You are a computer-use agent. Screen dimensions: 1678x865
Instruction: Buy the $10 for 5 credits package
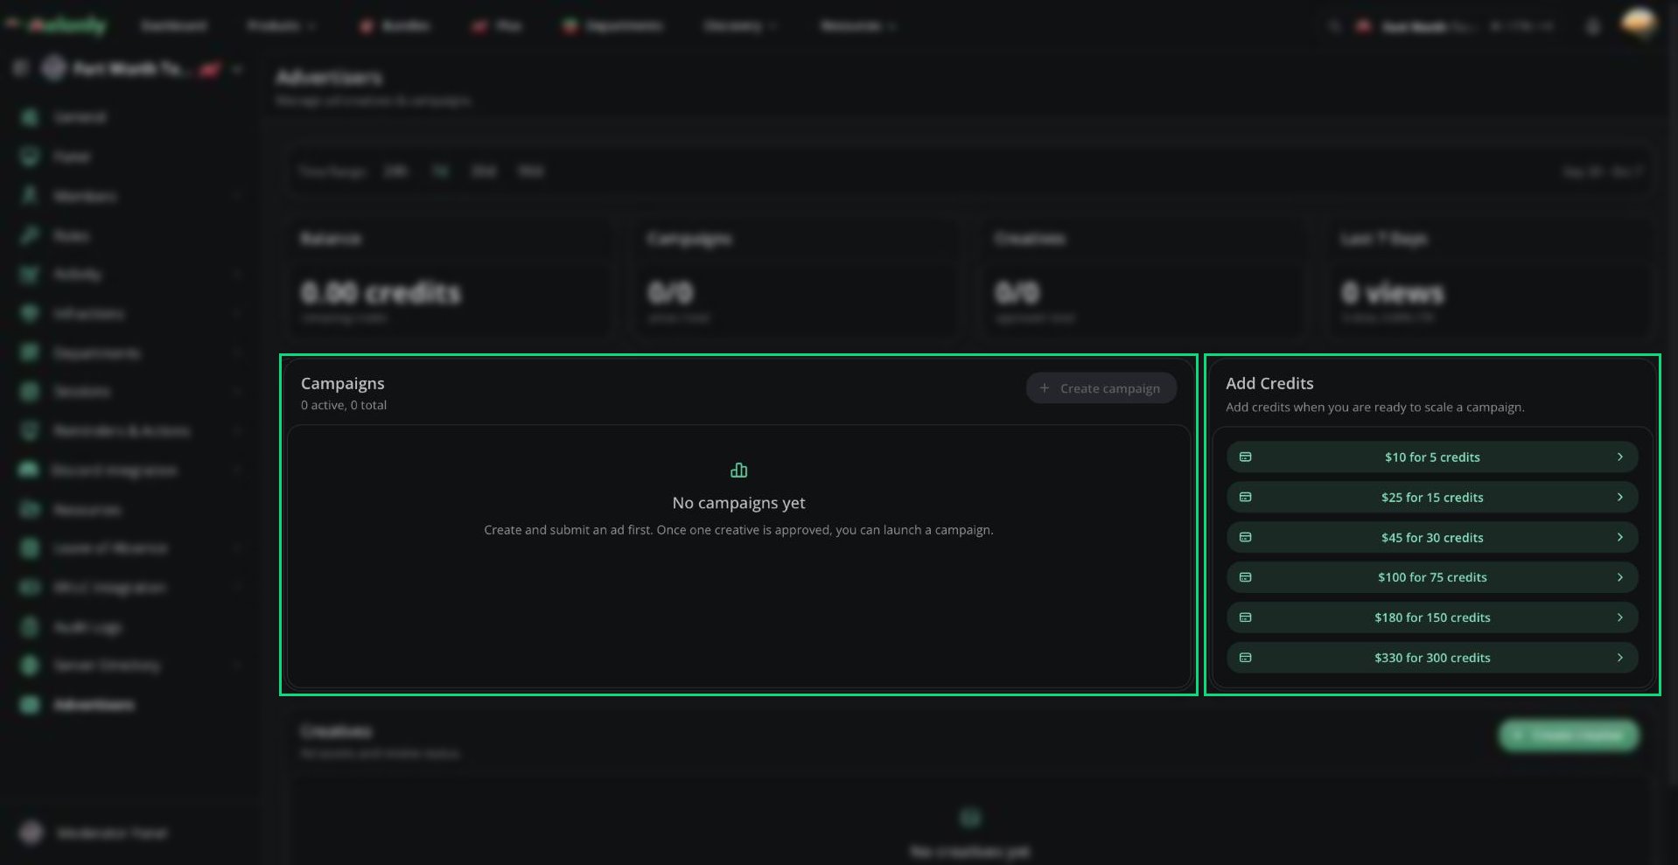[1432, 457]
